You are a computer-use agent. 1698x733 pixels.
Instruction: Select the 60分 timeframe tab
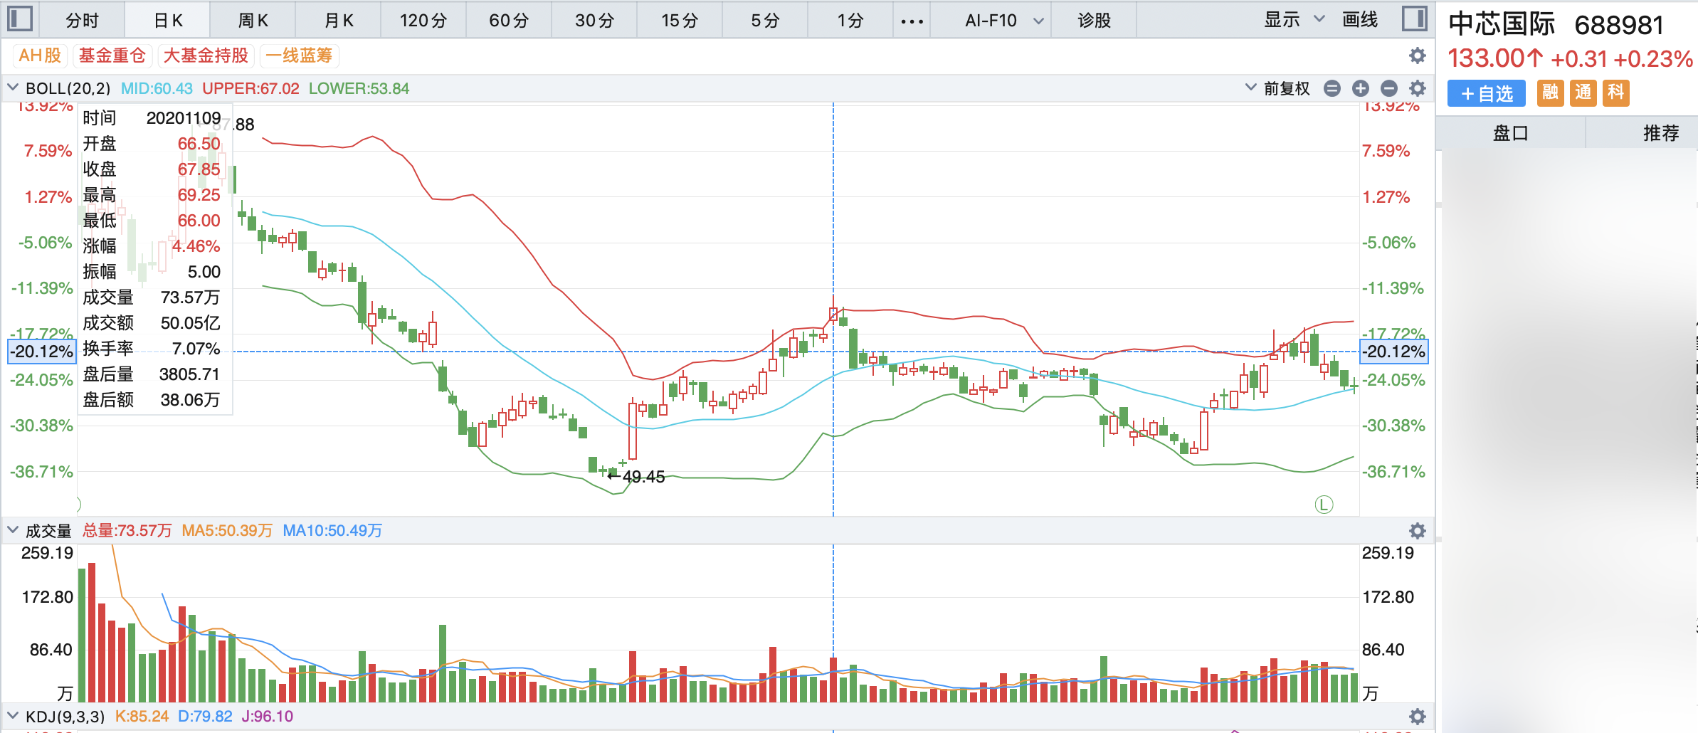click(509, 21)
